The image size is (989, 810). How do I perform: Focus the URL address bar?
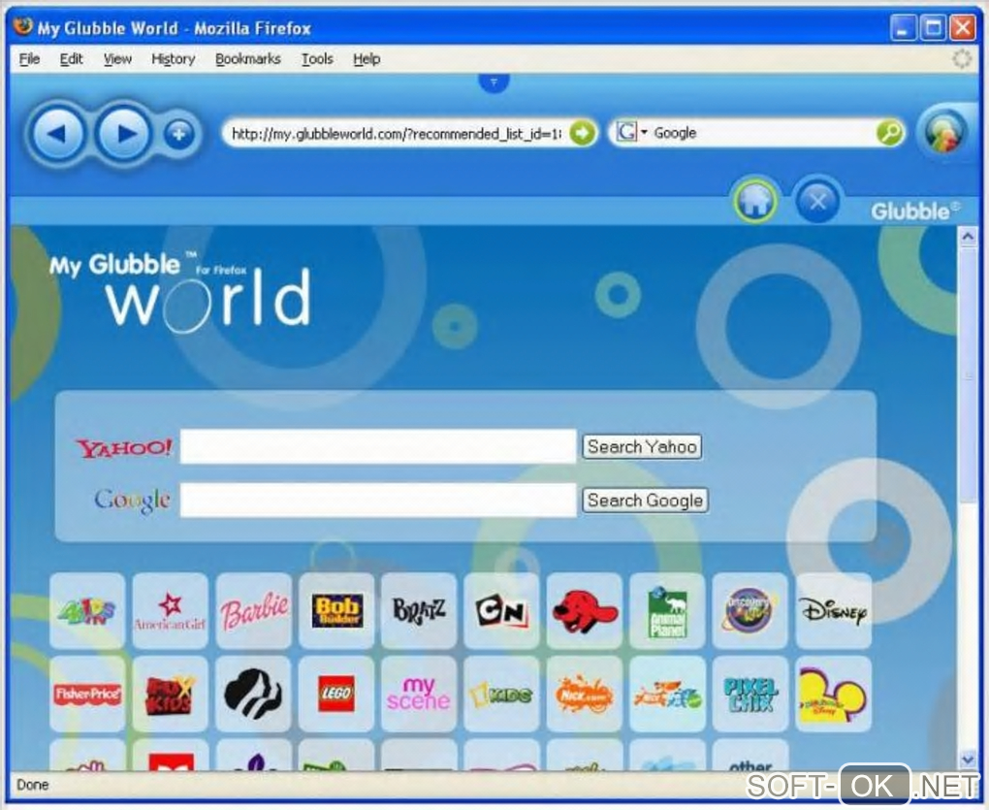pyautogui.click(x=397, y=133)
